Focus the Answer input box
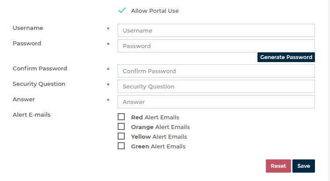Viewport: 330px width, 181px height. (216, 102)
